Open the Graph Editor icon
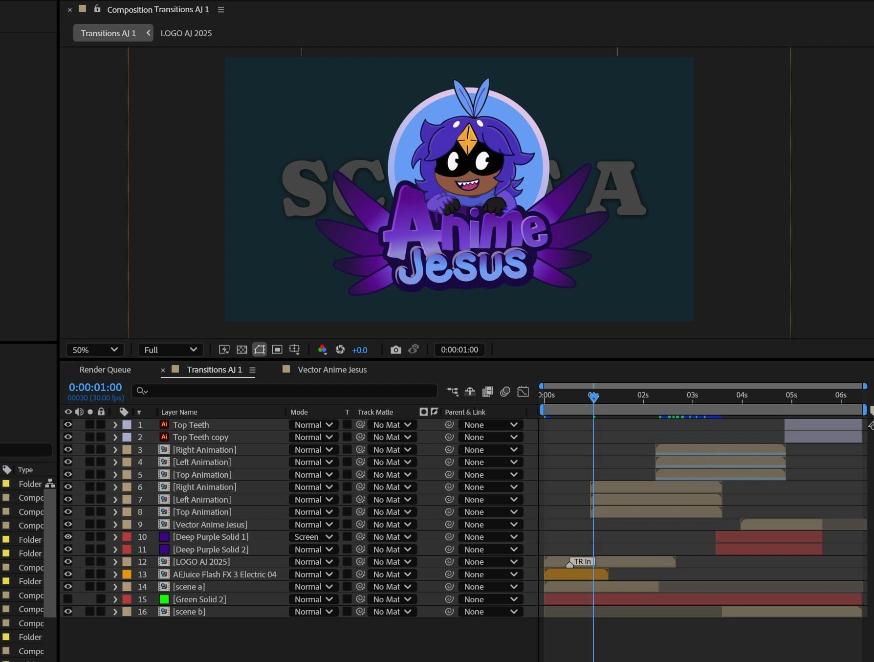The width and height of the screenshot is (874, 662). (523, 391)
